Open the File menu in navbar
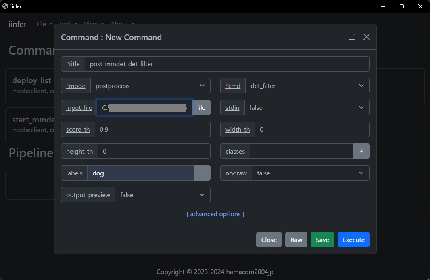Image resolution: width=430 pixels, height=280 pixels. click(44, 24)
